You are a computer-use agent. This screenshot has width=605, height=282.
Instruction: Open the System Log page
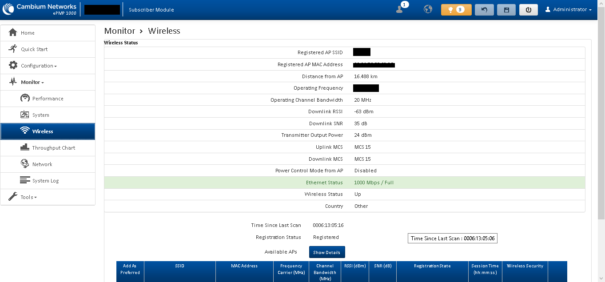45,181
